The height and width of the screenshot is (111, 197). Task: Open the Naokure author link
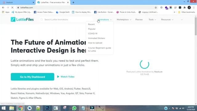point(158,72)
